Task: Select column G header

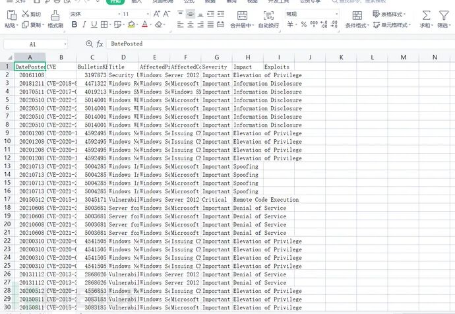Action: 216,57
